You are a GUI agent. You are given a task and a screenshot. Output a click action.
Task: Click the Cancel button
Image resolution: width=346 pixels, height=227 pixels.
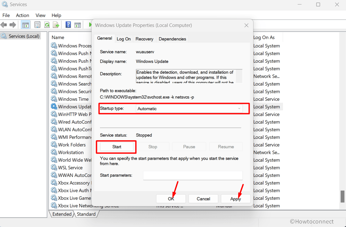tap(204, 199)
